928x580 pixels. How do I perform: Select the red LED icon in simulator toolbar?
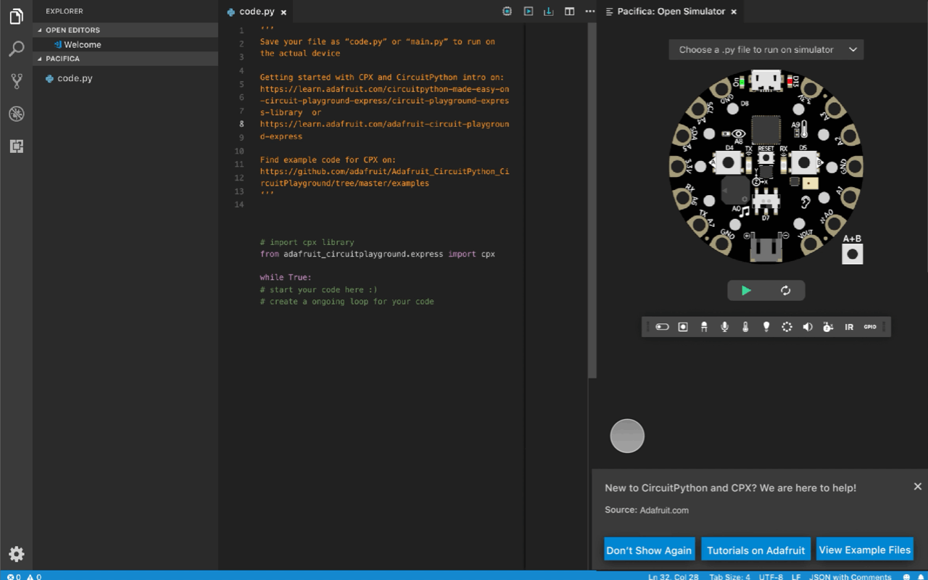point(703,327)
